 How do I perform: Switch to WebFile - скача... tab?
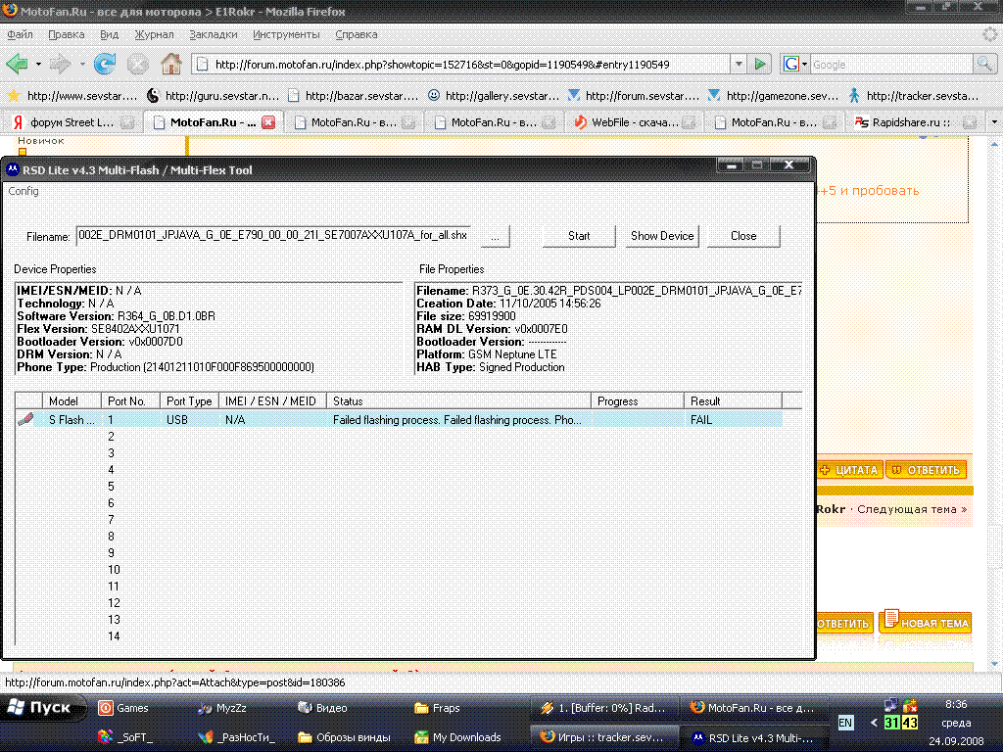coord(635,122)
